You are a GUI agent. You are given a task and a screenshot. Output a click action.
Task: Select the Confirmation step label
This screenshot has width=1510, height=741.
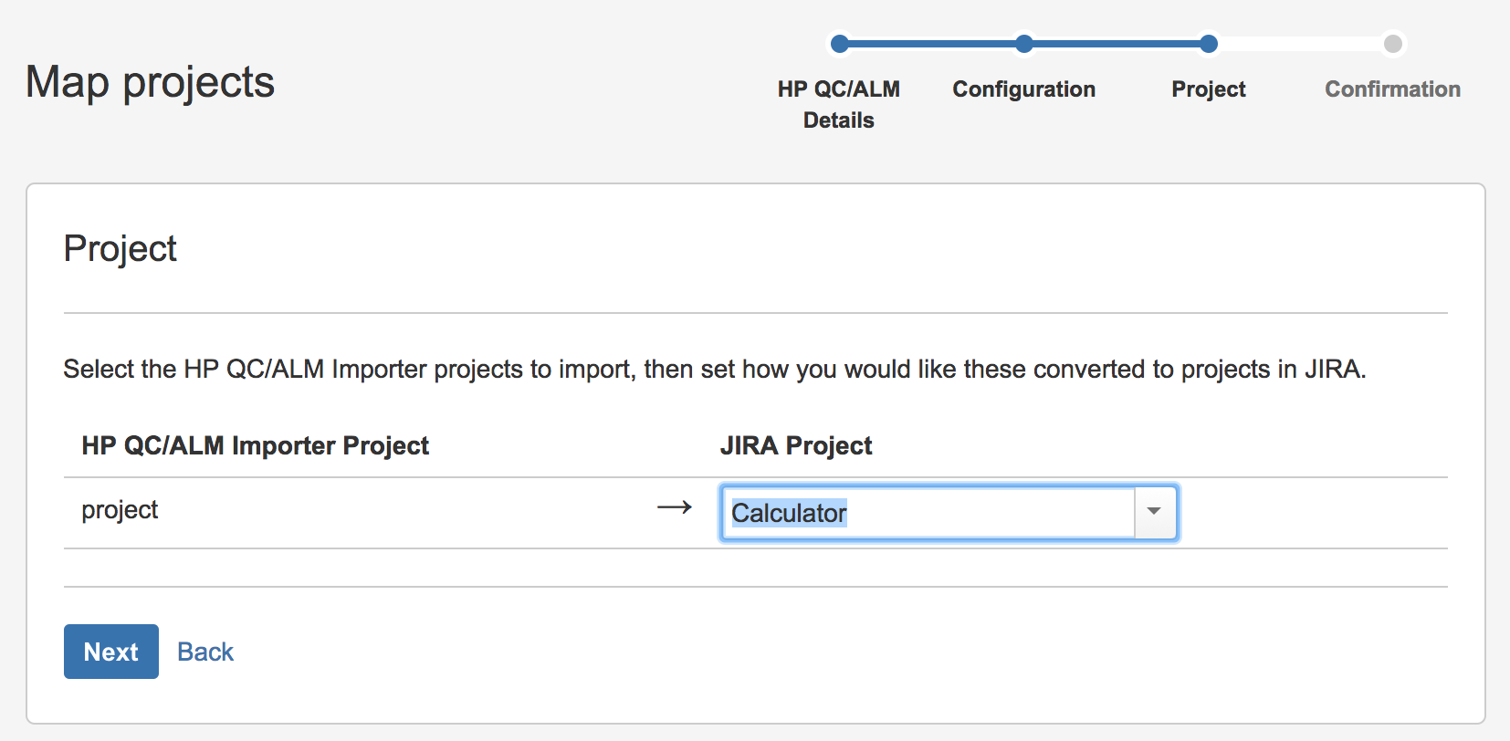[1393, 89]
